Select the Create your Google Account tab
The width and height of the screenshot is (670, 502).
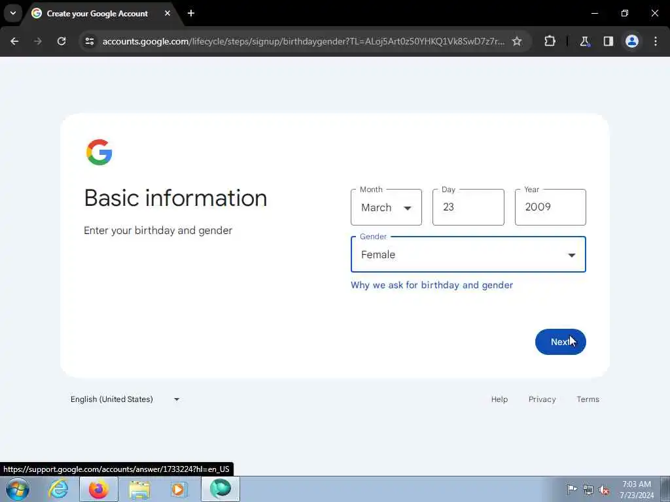point(97,13)
